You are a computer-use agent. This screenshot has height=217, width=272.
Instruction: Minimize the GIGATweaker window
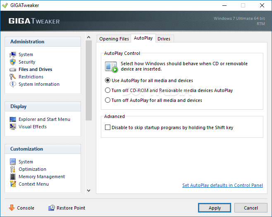[224, 5]
